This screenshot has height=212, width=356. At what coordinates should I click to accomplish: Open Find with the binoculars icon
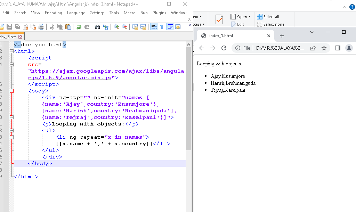(98, 27)
